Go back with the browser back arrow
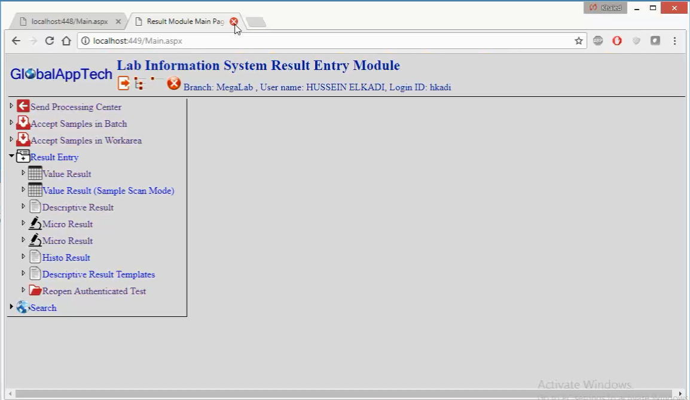The image size is (690, 400). pyautogui.click(x=16, y=41)
